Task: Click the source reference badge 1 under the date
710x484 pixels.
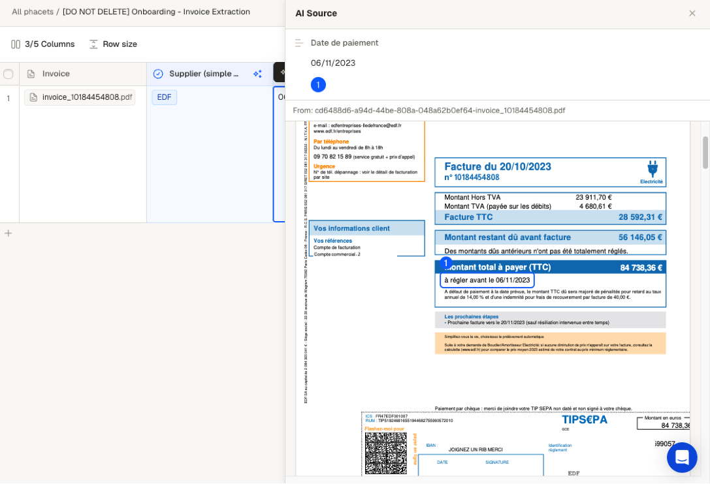Action: tap(318, 85)
